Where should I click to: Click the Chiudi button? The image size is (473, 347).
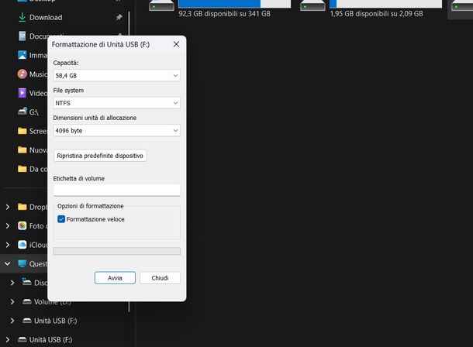(x=160, y=278)
